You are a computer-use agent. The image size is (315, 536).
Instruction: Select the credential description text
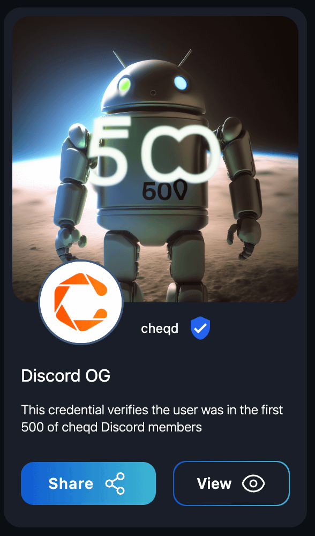[x=152, y=418]
